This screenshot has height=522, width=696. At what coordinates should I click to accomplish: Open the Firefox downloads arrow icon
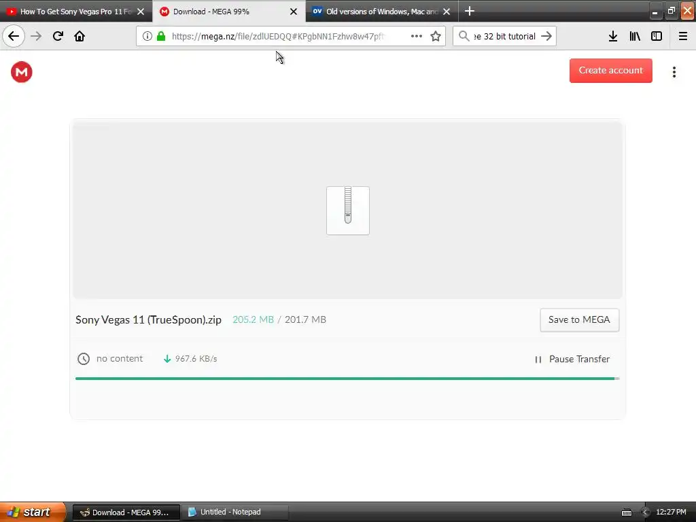click(613, 36)
